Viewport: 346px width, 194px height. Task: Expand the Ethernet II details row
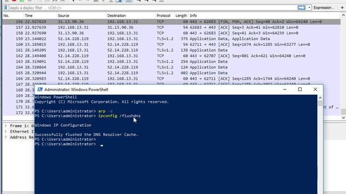(x=6, y=131)
